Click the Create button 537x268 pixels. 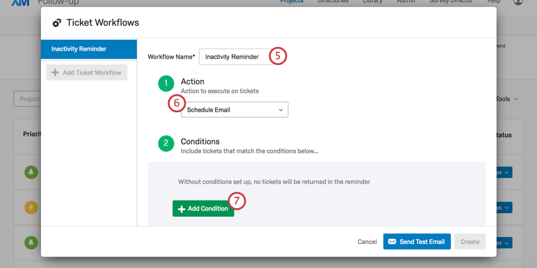click(469, 242)
